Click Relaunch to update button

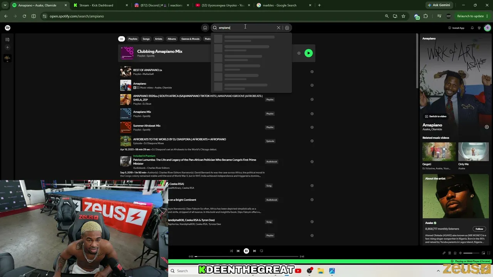point(470,16)
